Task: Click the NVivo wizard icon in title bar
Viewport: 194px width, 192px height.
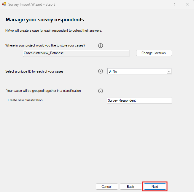Action: pos(4,4)
